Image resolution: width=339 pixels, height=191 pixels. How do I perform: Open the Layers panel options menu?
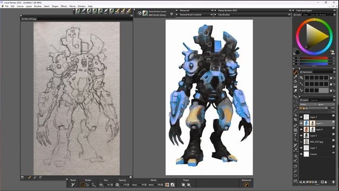coord(334,100)
